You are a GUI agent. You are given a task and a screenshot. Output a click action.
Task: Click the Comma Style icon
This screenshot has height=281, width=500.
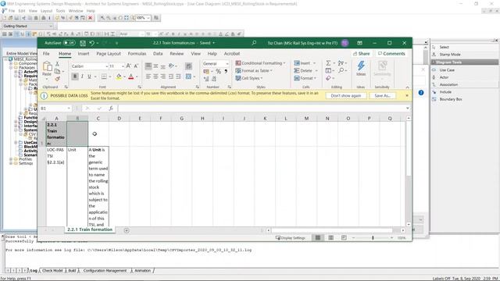click(226, 71)
